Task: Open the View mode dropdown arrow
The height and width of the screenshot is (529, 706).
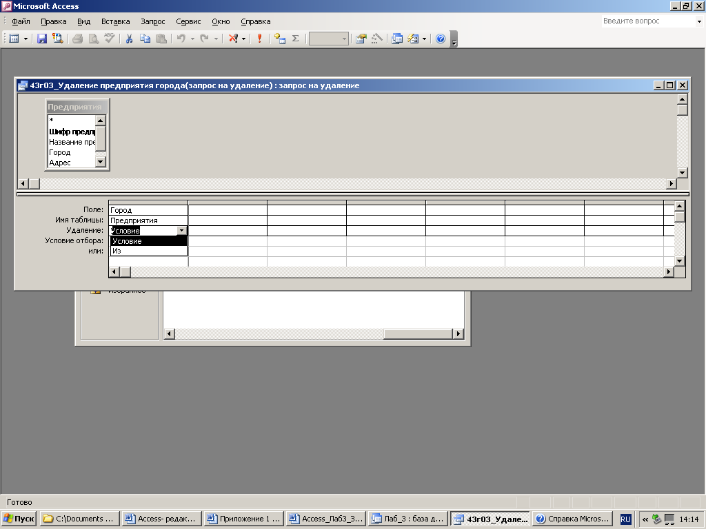Action: click(x=26, y=39)
